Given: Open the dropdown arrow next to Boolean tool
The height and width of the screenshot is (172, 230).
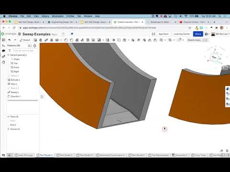Looking at the screenshot, I should click(128, 40).
